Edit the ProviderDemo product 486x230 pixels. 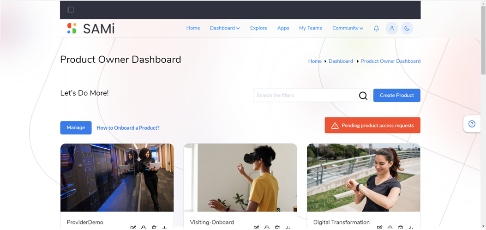point(133,228)
